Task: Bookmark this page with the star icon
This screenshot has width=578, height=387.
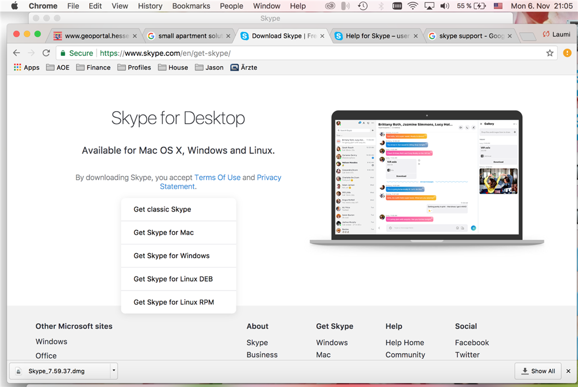Action: pyautogui.click(x=550, y=53)
